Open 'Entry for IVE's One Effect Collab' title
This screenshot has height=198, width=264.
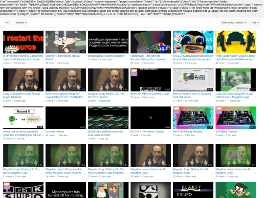[x=150, y=93]
